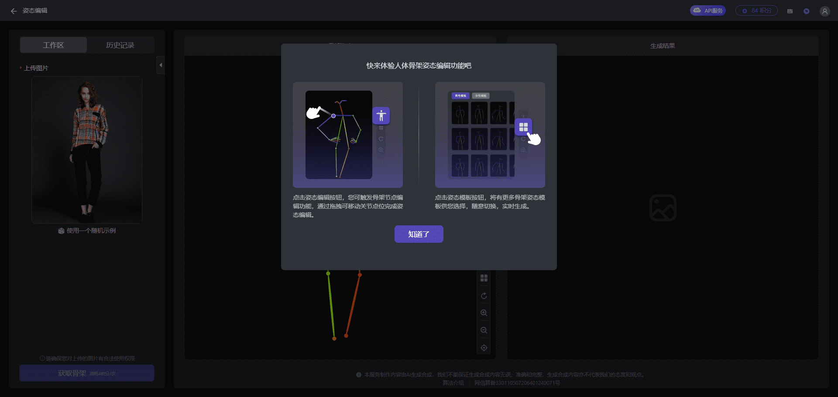Click the zoom out magnifier icon

[484, 330]
